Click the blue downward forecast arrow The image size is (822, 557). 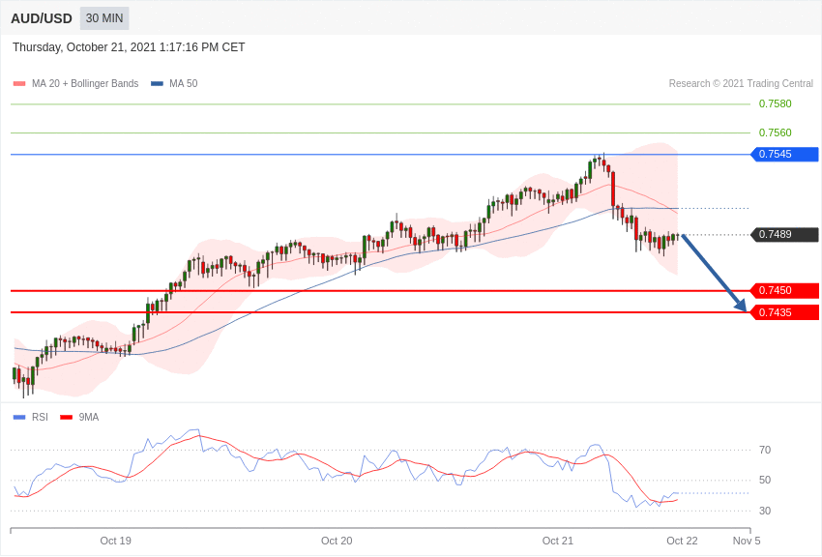(x=714, y=273)
